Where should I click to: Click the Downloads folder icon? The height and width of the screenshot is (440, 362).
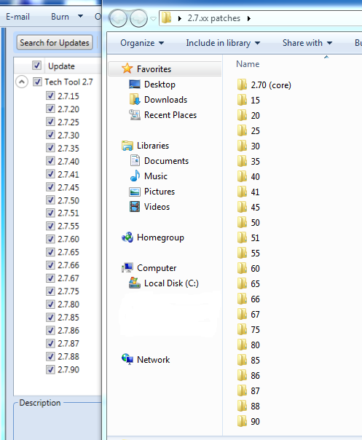point(135,99)
